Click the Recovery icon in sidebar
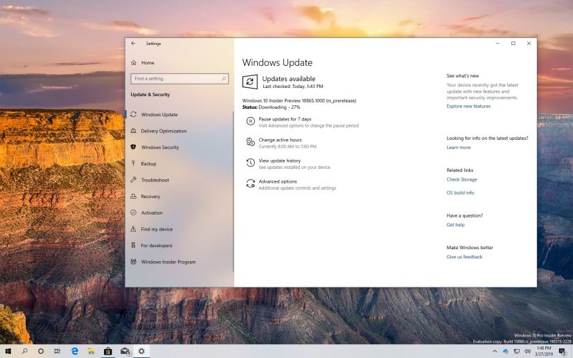The width and height of the screenshot is (573, 358). click(134, 196)
